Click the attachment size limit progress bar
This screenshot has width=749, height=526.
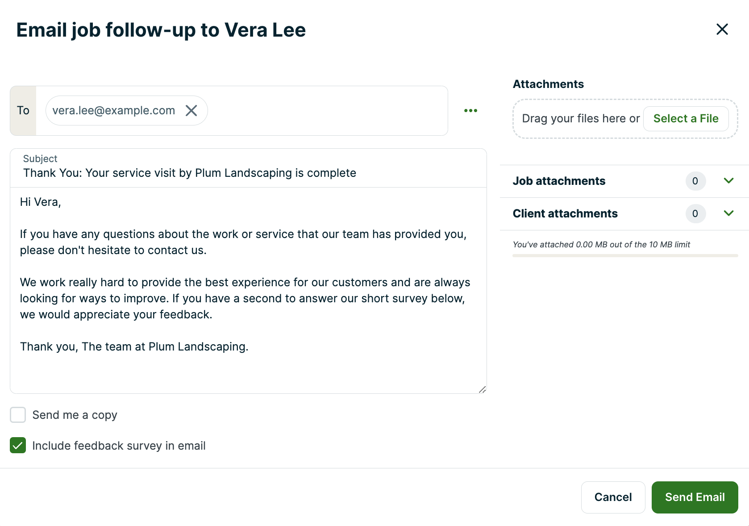(x=625, y=256)
